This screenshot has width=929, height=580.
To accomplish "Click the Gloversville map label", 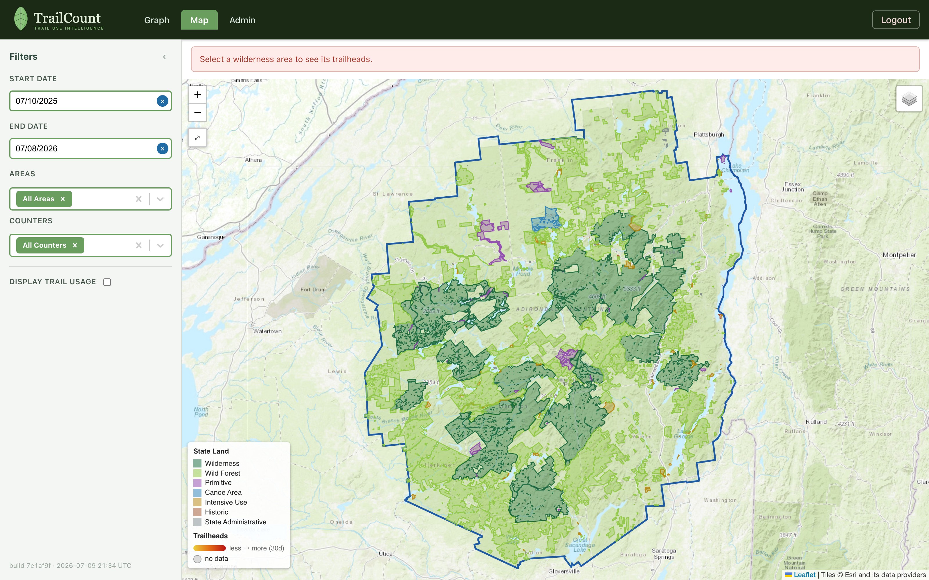I will pos(563,571).
